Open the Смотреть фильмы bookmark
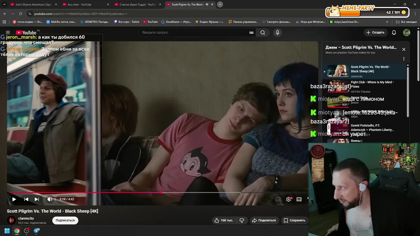 point(277,22)
